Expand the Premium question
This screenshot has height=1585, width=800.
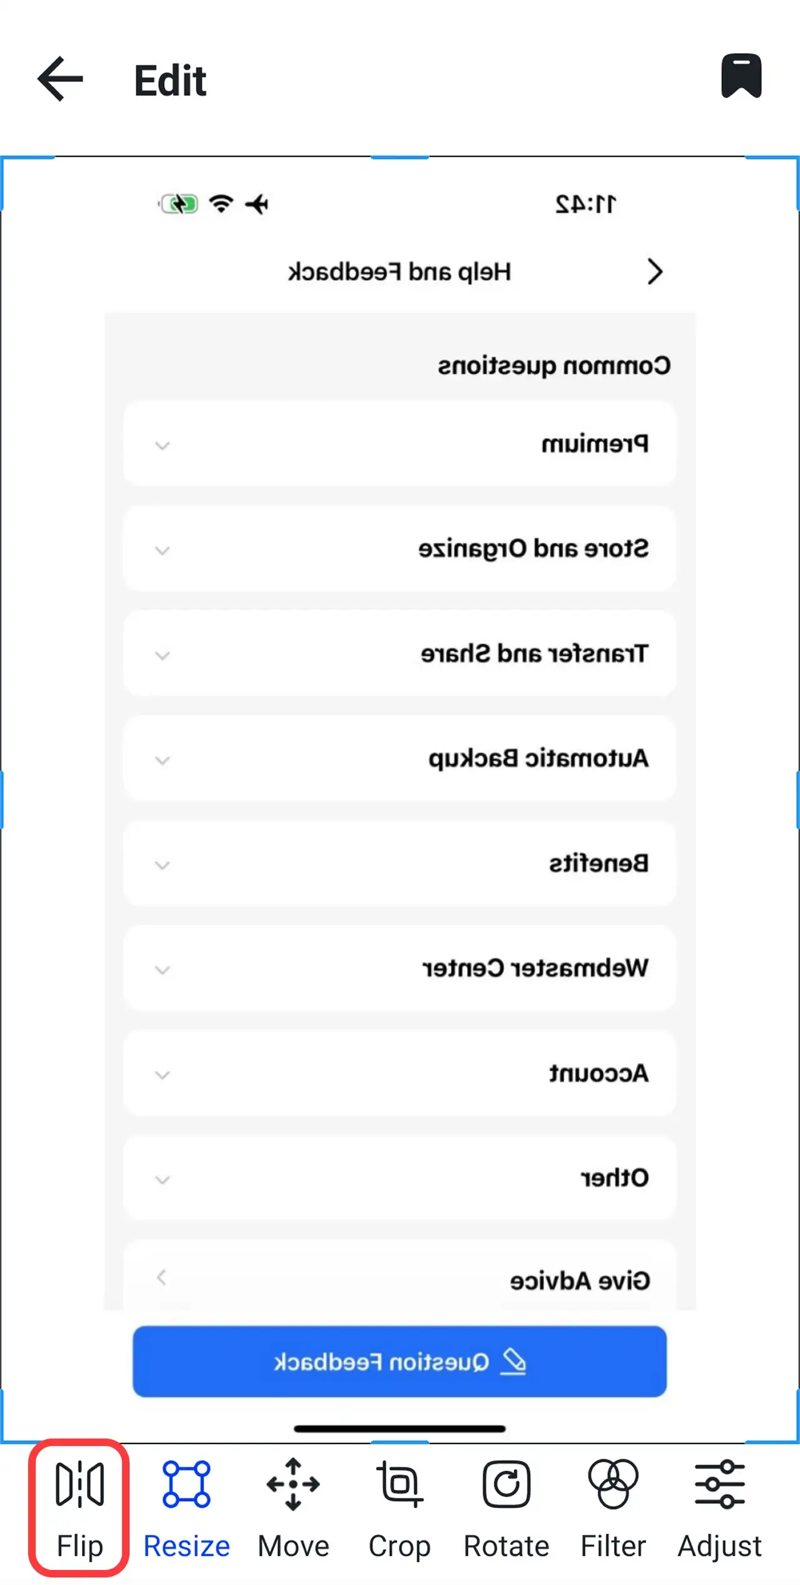click(401, 444)
